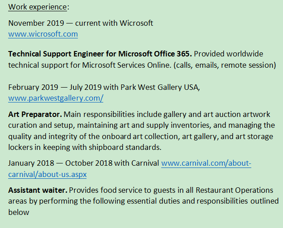
Task: Click the final word "below"
Action: pos(19,212)
